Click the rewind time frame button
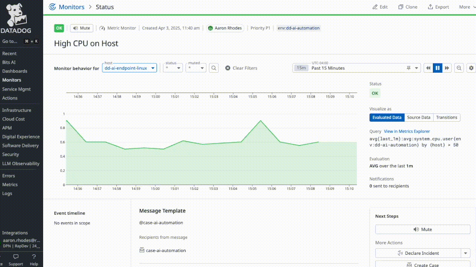This screenshot has width=476, height=267. 428,68
